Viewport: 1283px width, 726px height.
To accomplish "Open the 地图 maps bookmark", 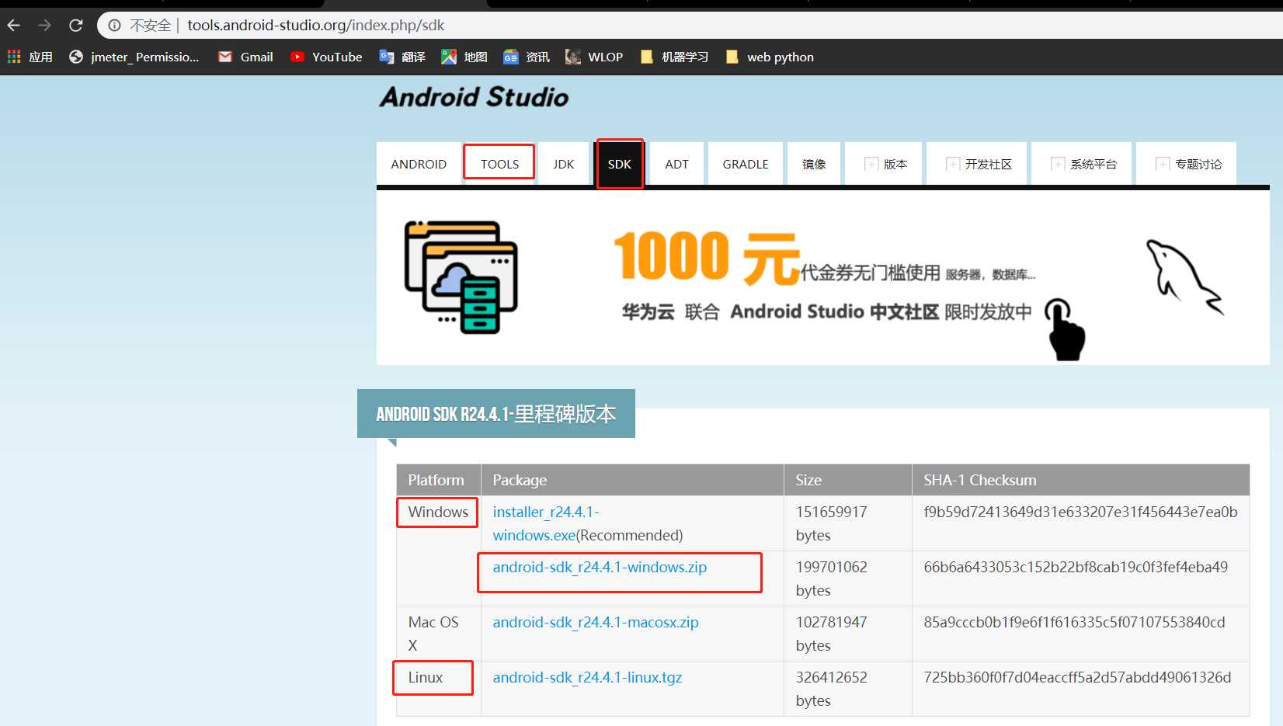I will [x=464, y=57].
